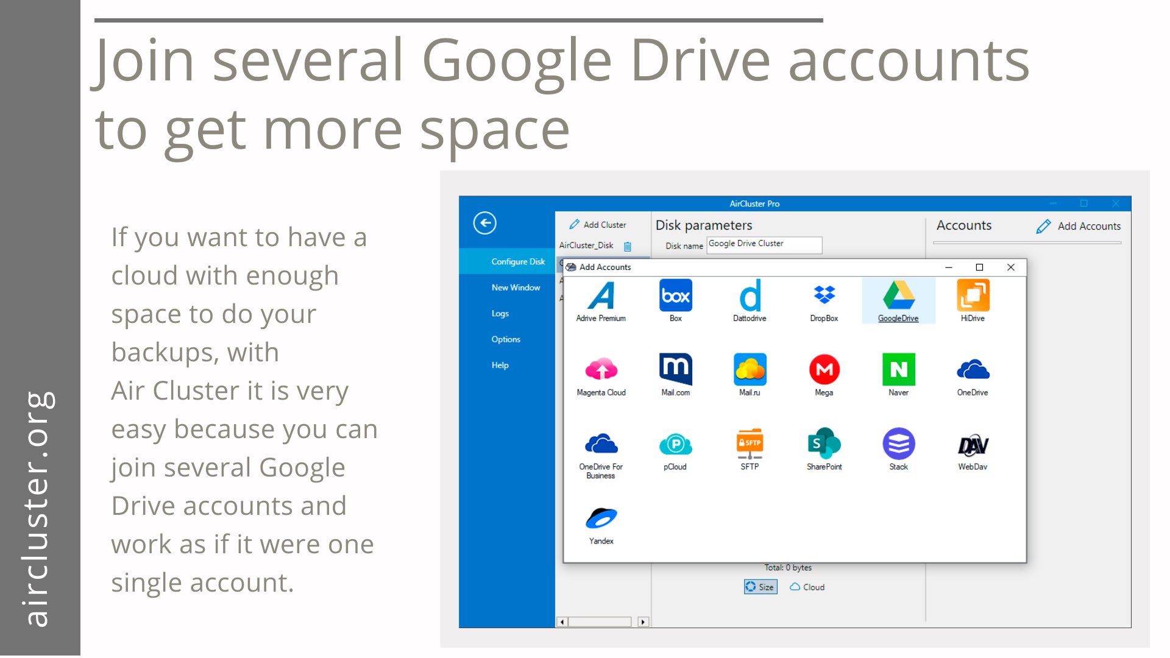Select the Mega provider icon
This screenshot has width=1170, height=658.
[824, 375]
